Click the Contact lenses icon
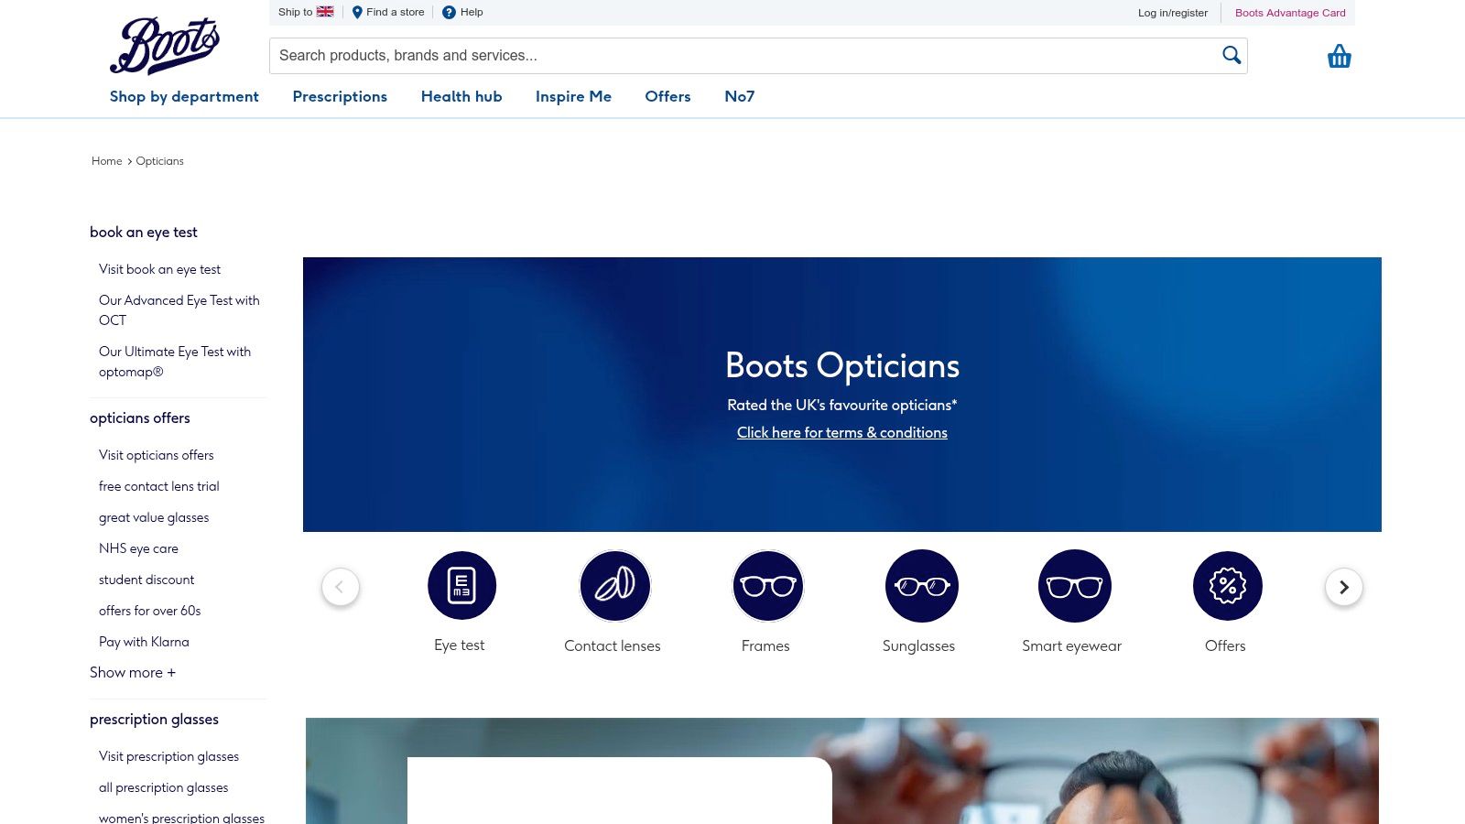Image resolution: width=1465 pixels, height=824 pixels. 614,586
